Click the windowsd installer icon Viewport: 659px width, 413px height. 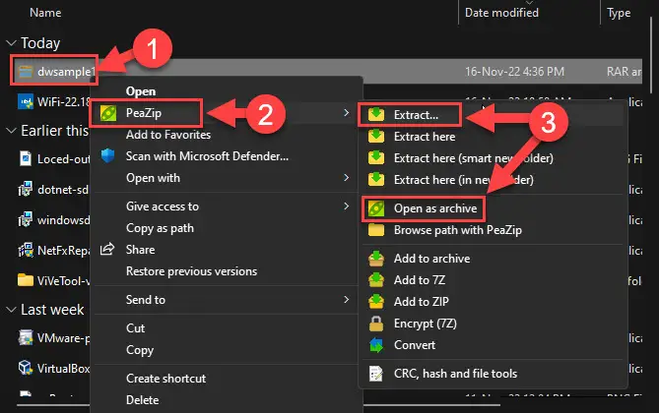pos(26,219)
